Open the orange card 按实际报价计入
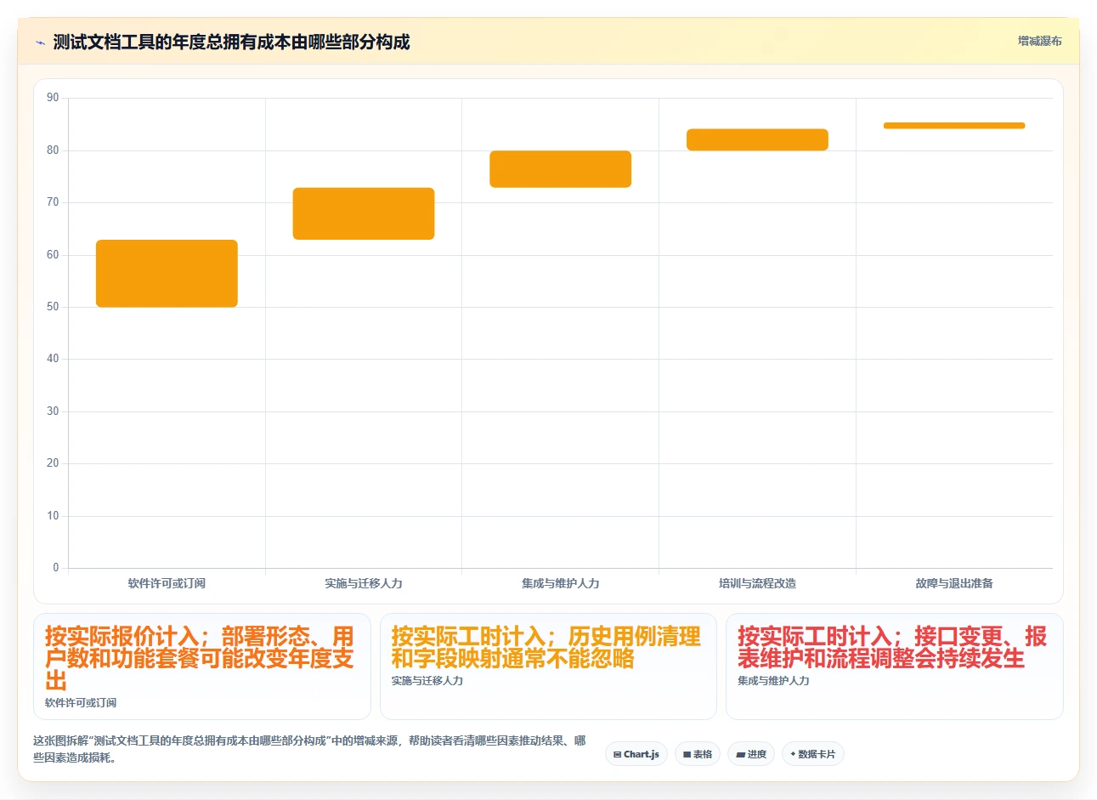This screenshot has height=800, width=1097. [x=202, y=667]
